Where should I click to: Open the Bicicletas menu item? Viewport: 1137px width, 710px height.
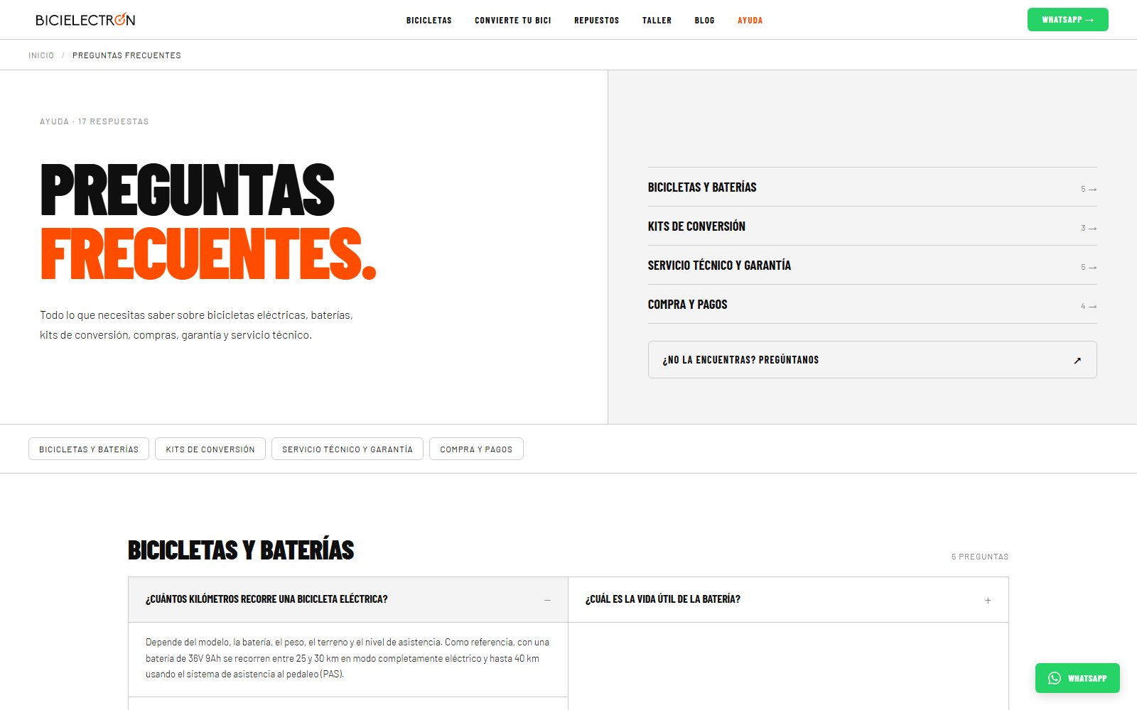[x=429, y=20]
